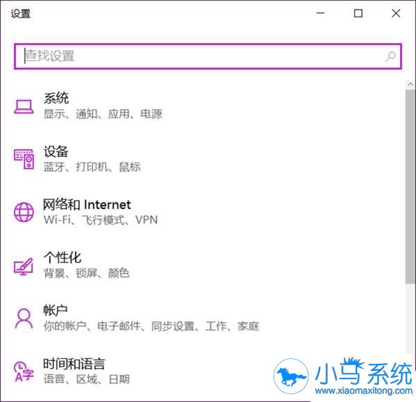The width and height of the screenshot is (416, 402).
Task: Click the text Wi-Fi、飞行模式、VPN
Action: coord(101,220)
